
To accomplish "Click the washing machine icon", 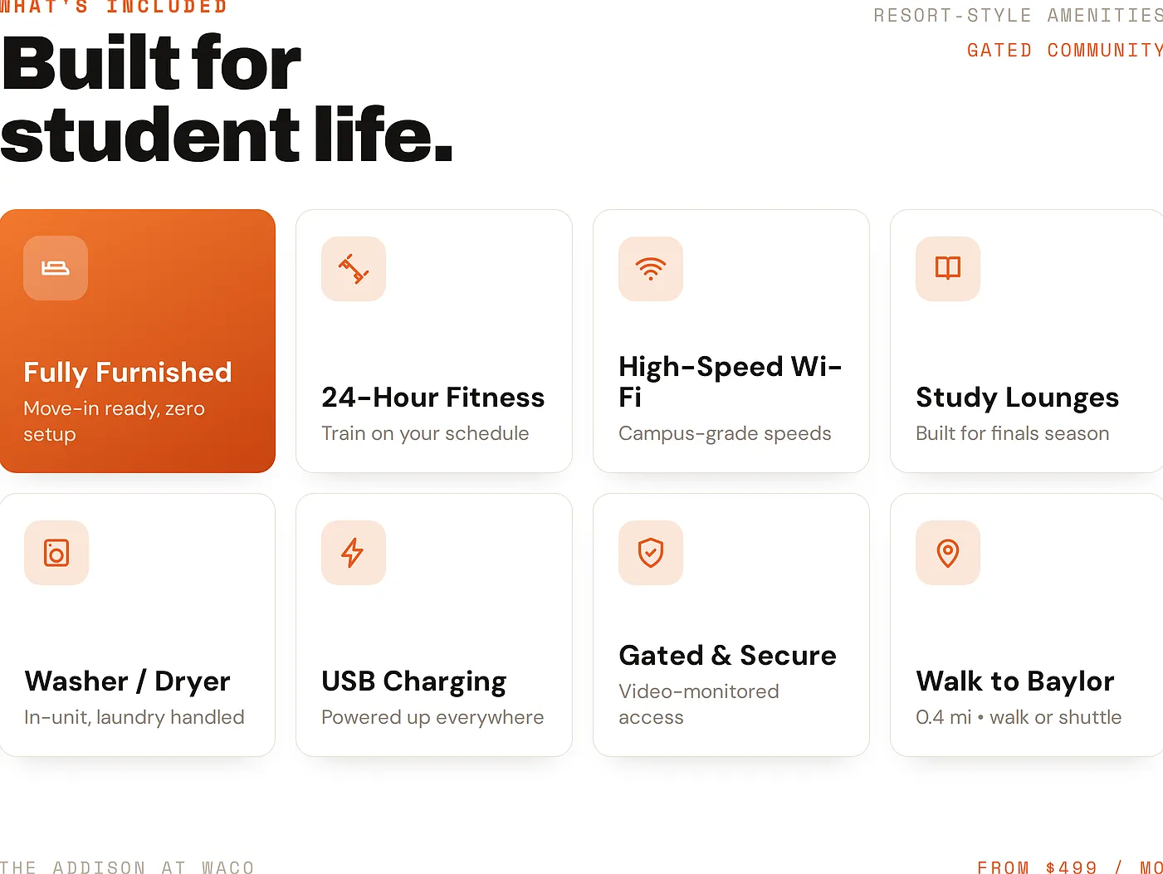I will [x=56, y=553].
